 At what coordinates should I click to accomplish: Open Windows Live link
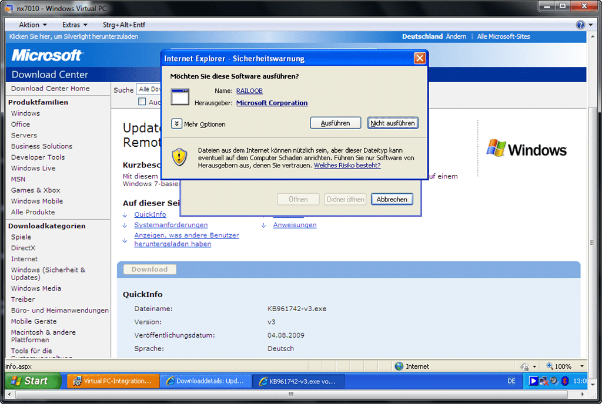coord(33,169)
